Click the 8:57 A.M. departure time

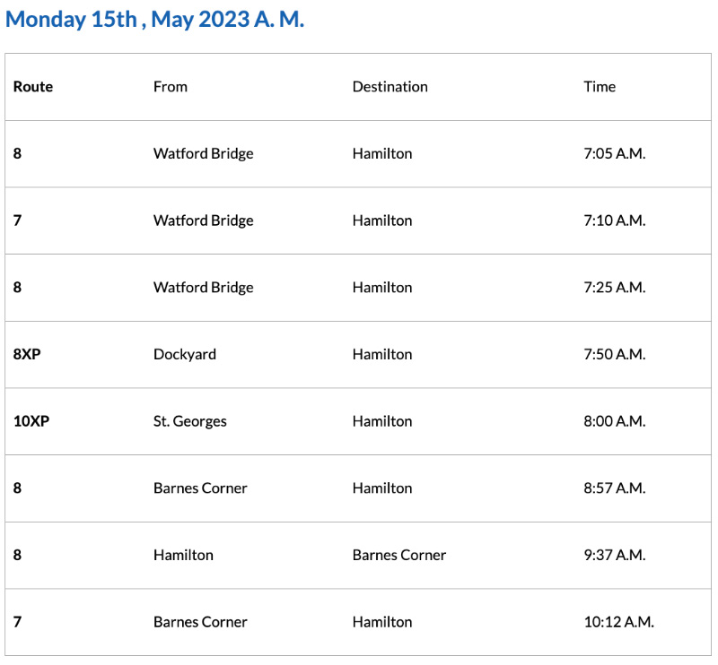[614, 488]
